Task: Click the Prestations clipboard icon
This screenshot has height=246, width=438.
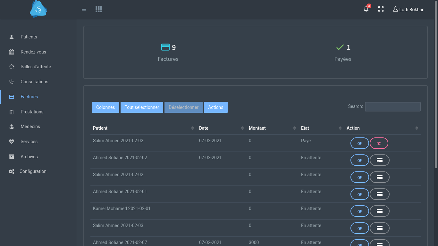Action: [12, 112]
